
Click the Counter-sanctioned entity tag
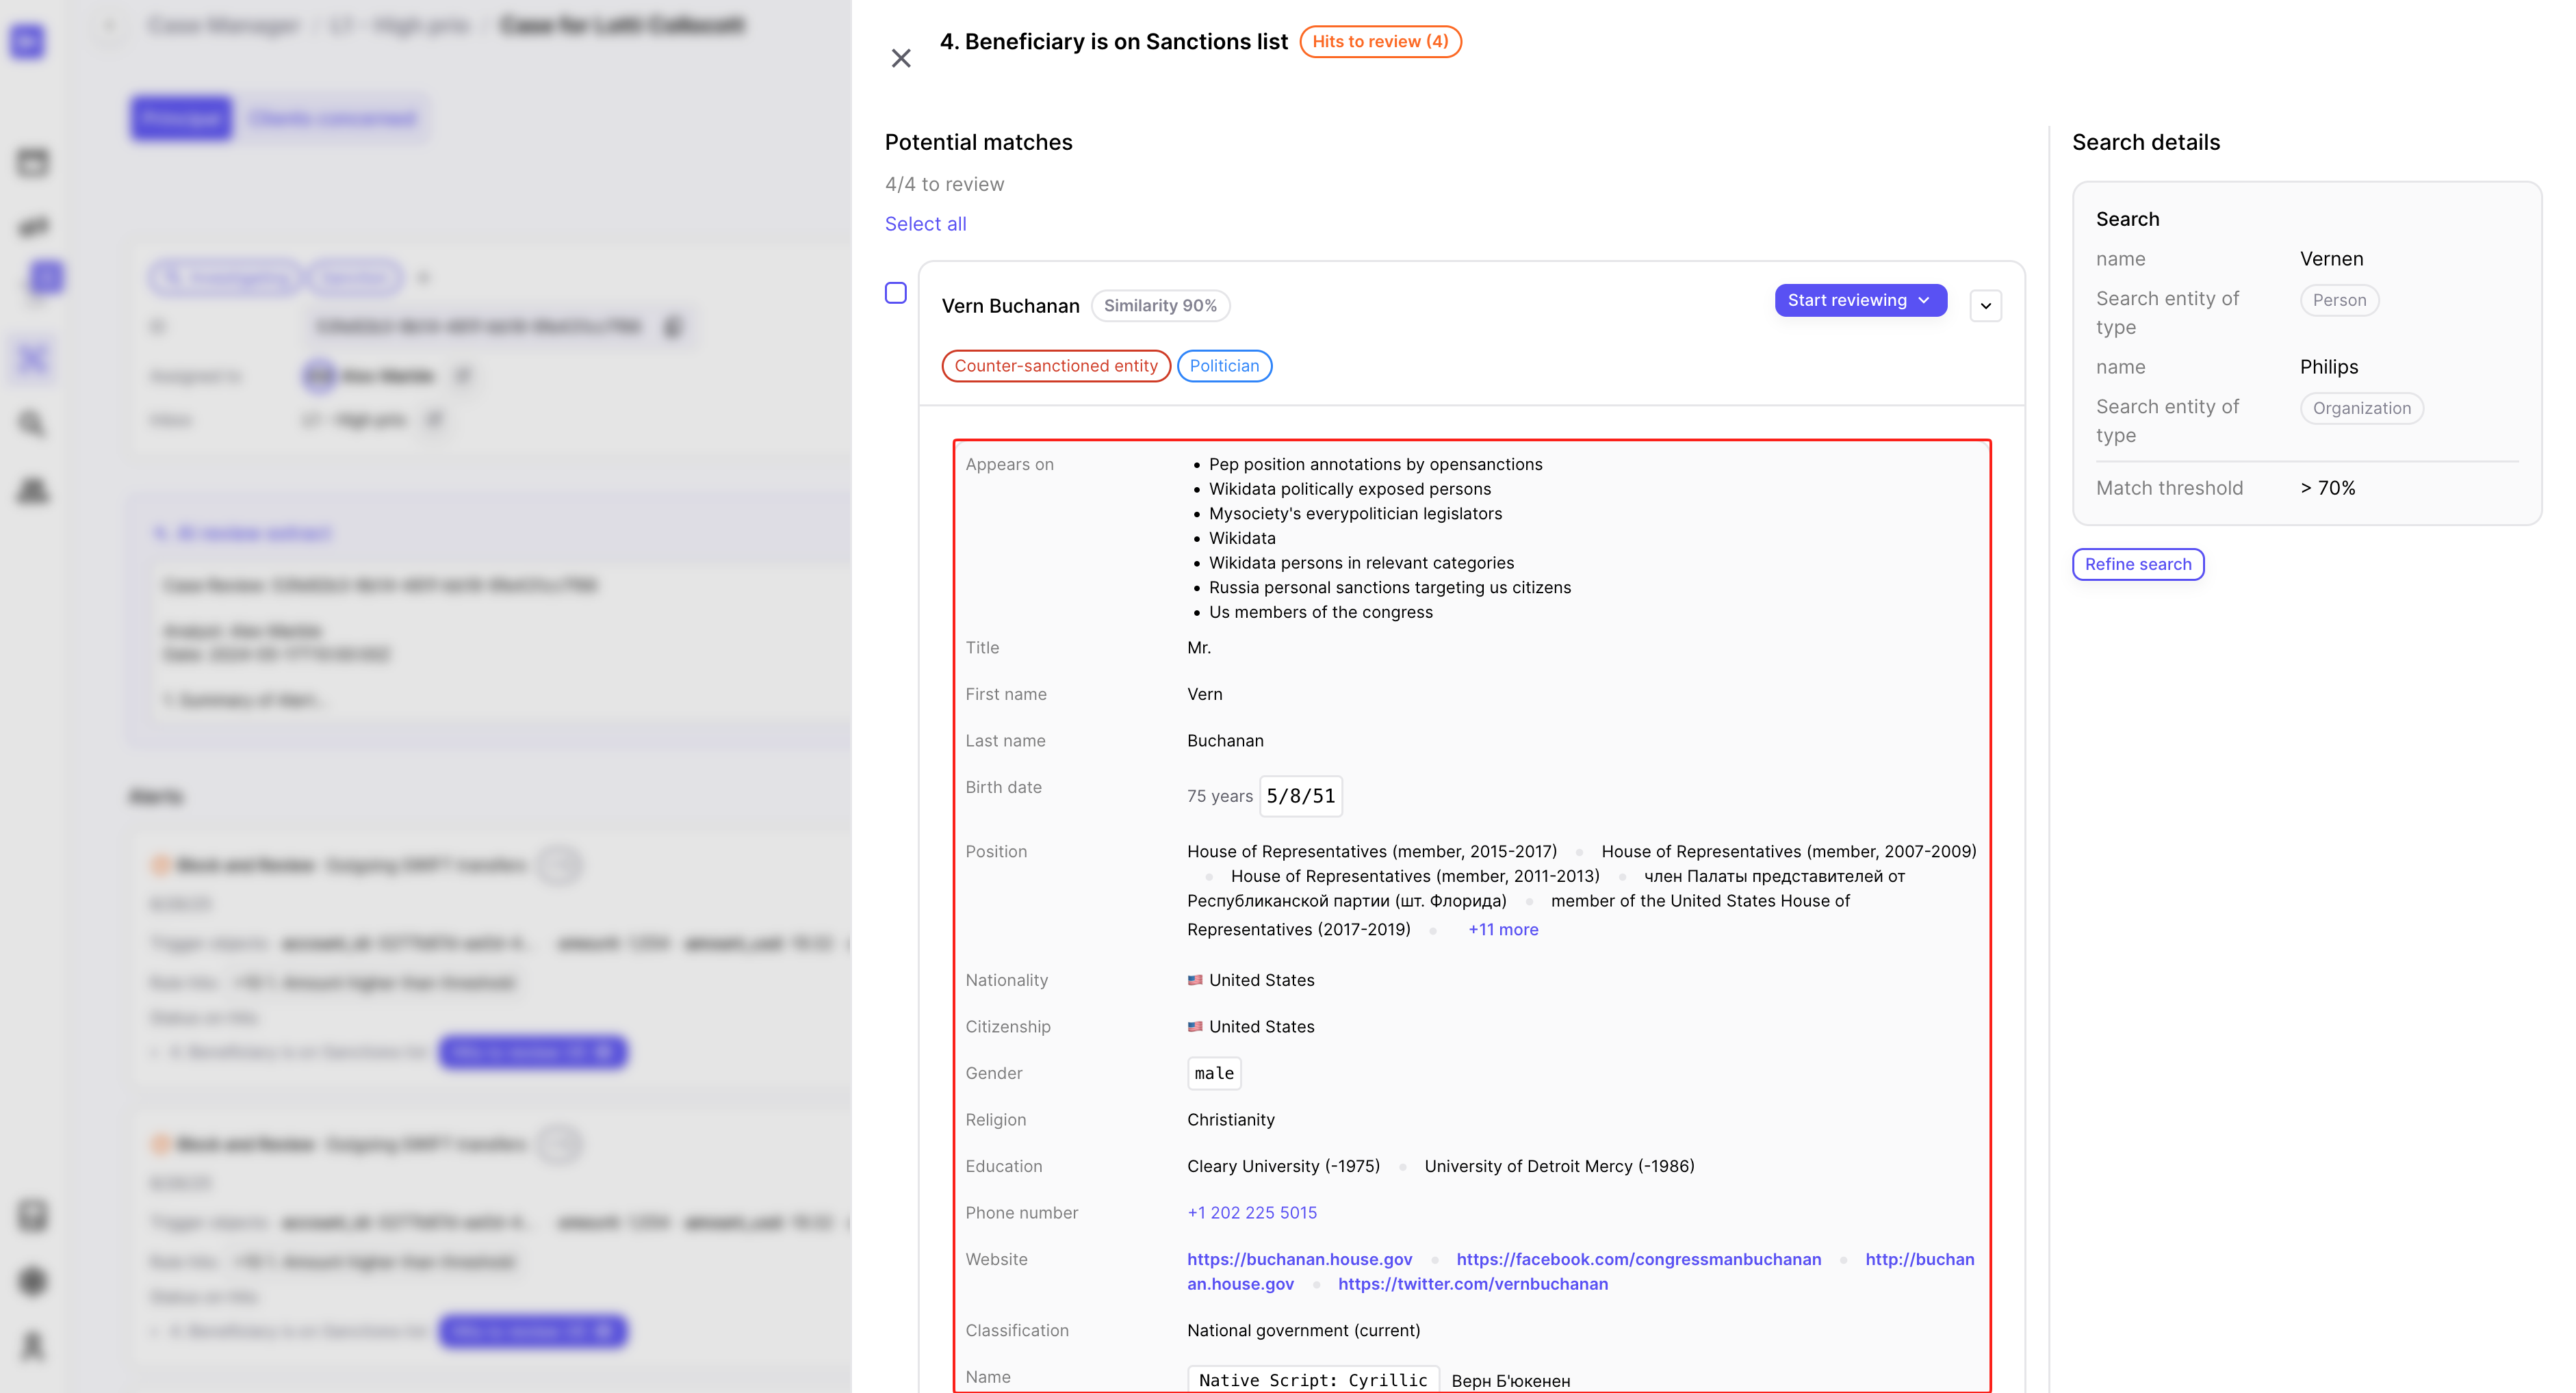(1056, 366)
